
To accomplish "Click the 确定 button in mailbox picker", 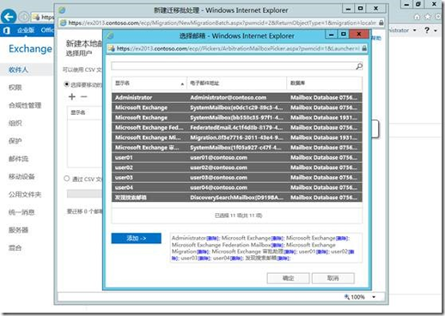I will click(x=288, y=278).
